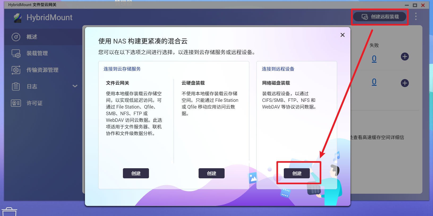Click the 网络磁盘装载 title text

point(276,83)
